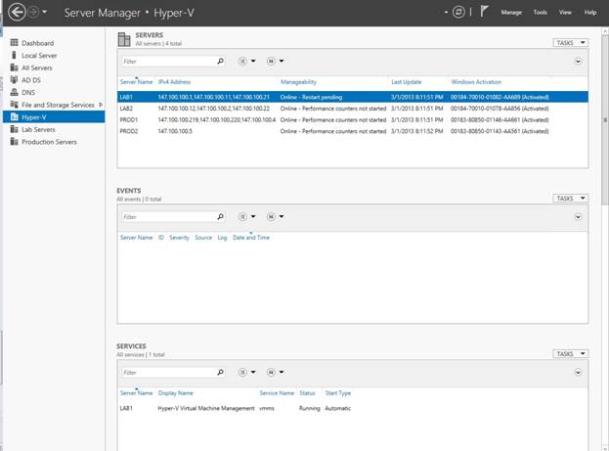The height and width of the screenshot is (451, 609).
Task: Open Servers filter criteria list dropdown
Action: click(x=246, y=61)
